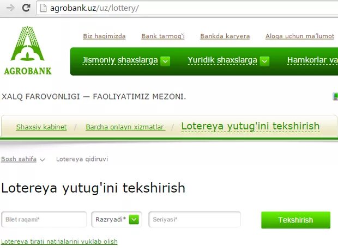The height and width of the screenshot is (248, 338).
Task: Go to the Bosh sahifa breadcrumb
Action: [x=19, y=159]
